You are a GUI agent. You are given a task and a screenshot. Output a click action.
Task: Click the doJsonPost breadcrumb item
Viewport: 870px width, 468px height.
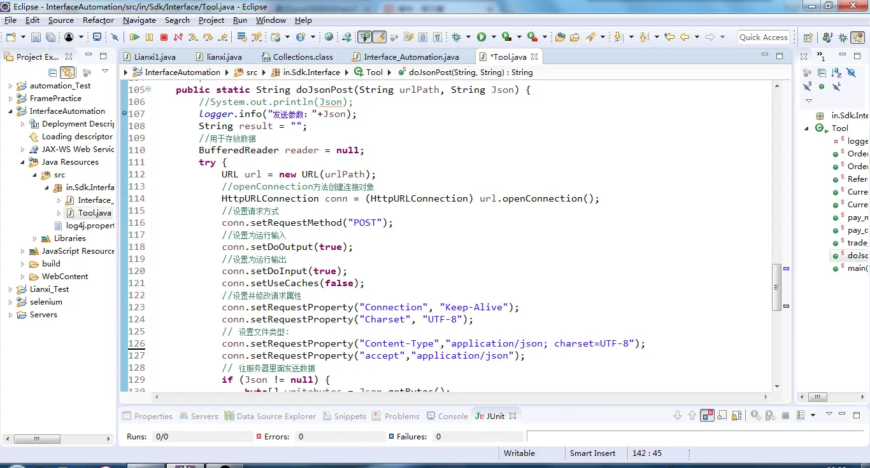click(465, 72)
